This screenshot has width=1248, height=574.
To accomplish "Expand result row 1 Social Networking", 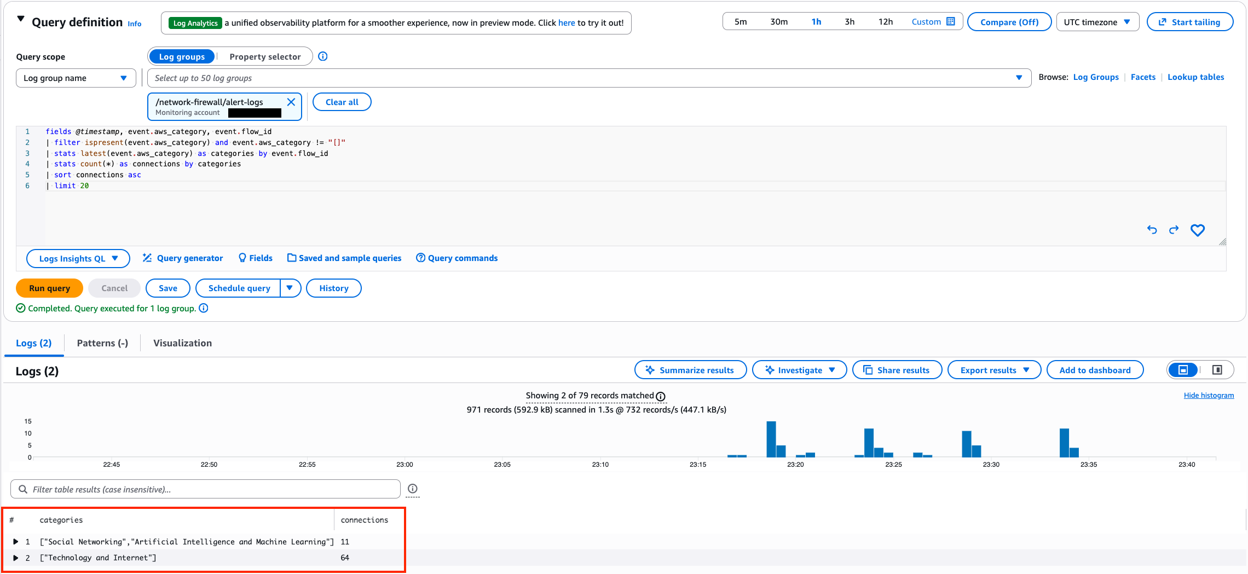I will [x=16, y=542].
